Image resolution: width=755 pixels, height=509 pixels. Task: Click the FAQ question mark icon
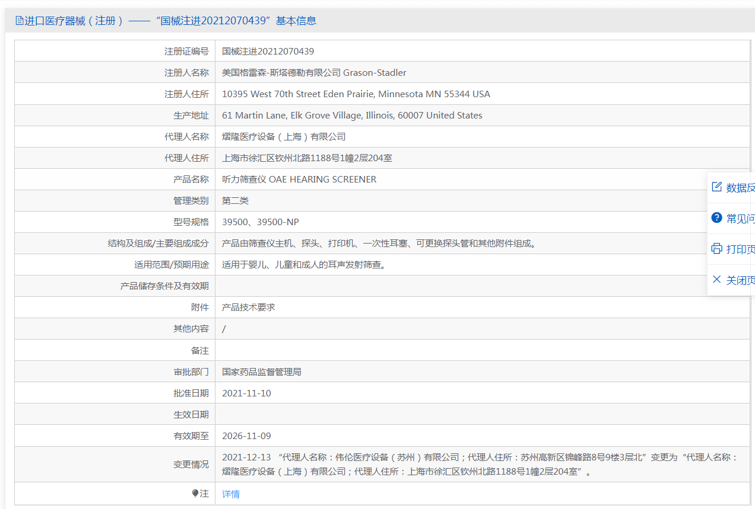tap(716, 218)
